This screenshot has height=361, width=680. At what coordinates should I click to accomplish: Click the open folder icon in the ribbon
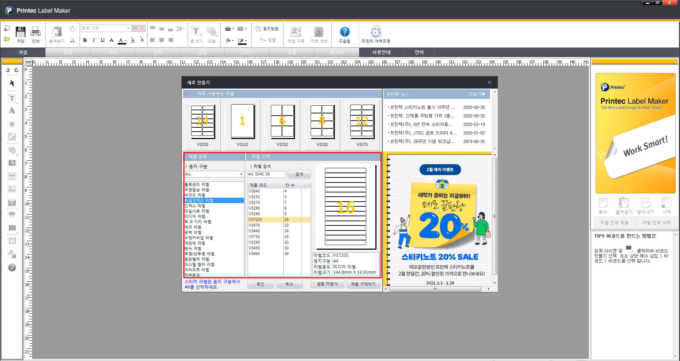[x=7, y=39]
